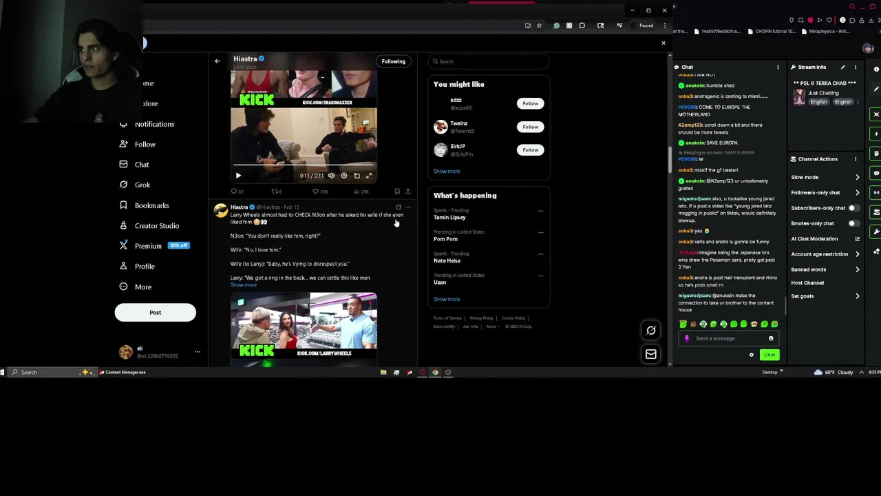Play the video in the tweet
The height and width of the screenshot is (496, 881).
(238, 176)
